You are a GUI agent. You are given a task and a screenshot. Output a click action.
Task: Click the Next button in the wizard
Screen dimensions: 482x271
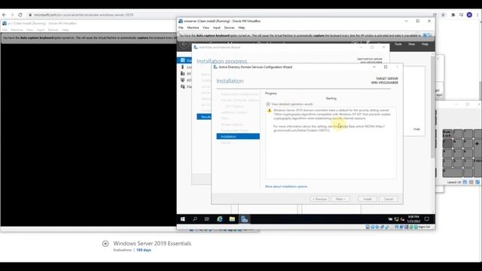tap(340, 199)
